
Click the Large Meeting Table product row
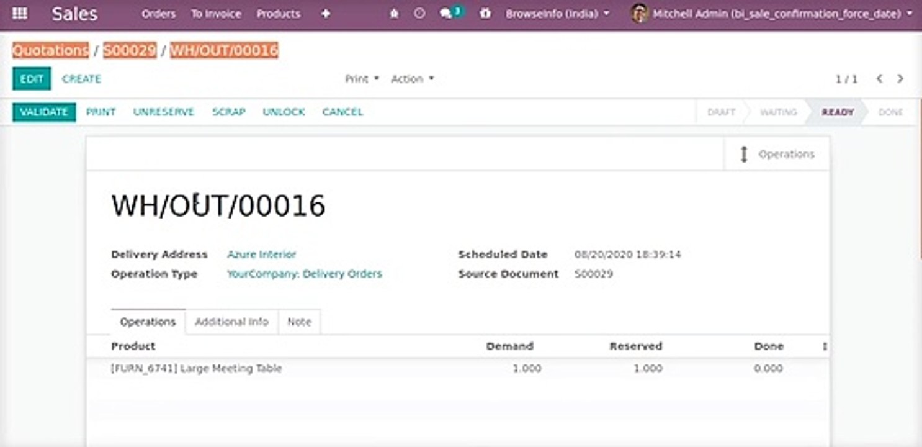(458, 369)
